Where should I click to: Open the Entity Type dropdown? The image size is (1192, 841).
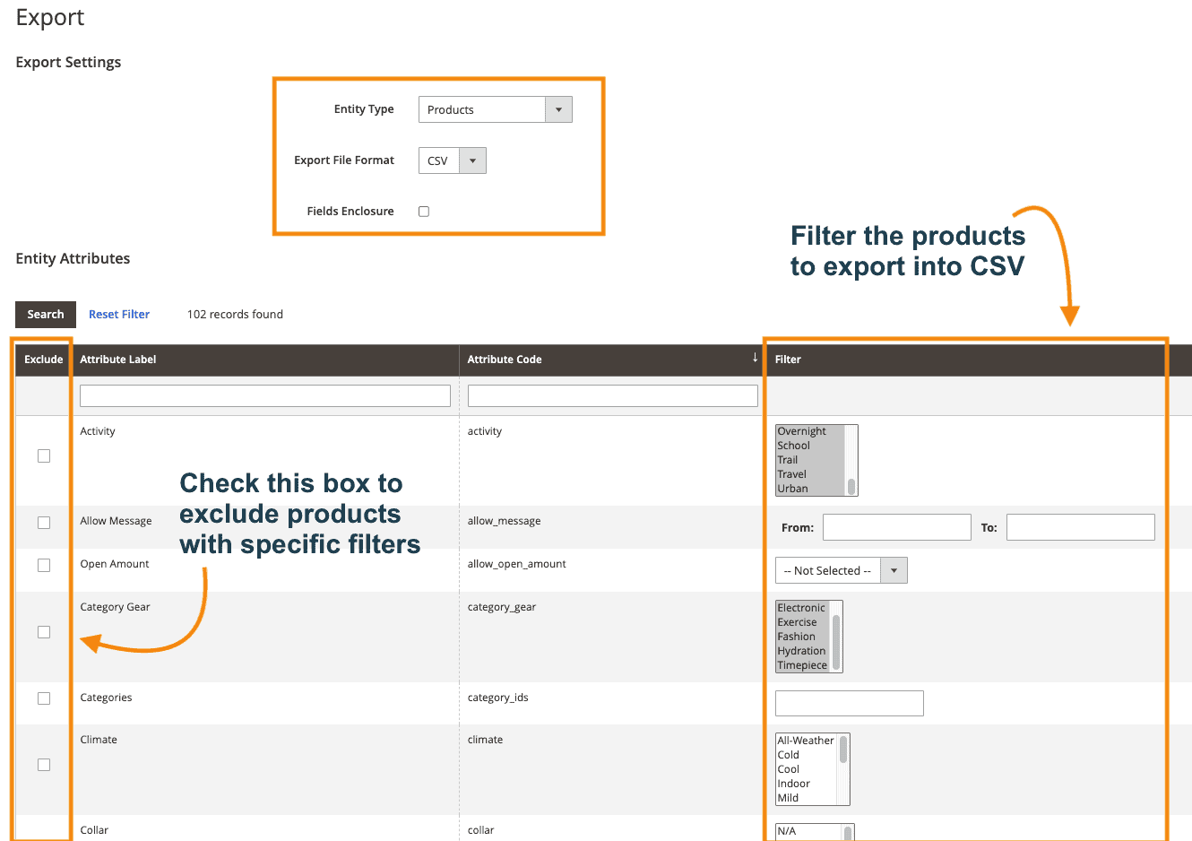coord(557,108)
